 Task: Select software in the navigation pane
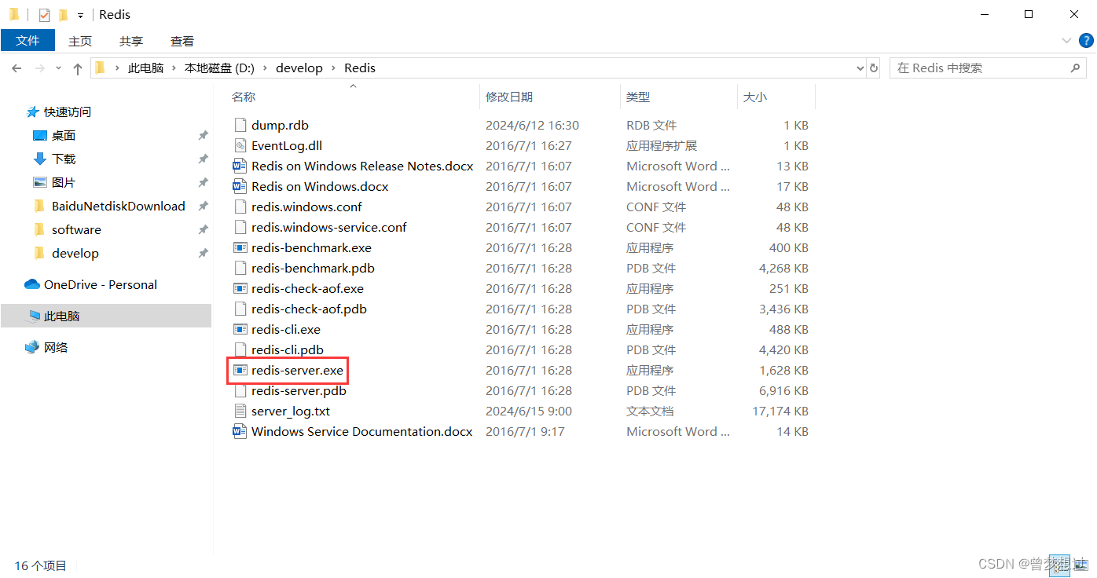pos(76,229)
